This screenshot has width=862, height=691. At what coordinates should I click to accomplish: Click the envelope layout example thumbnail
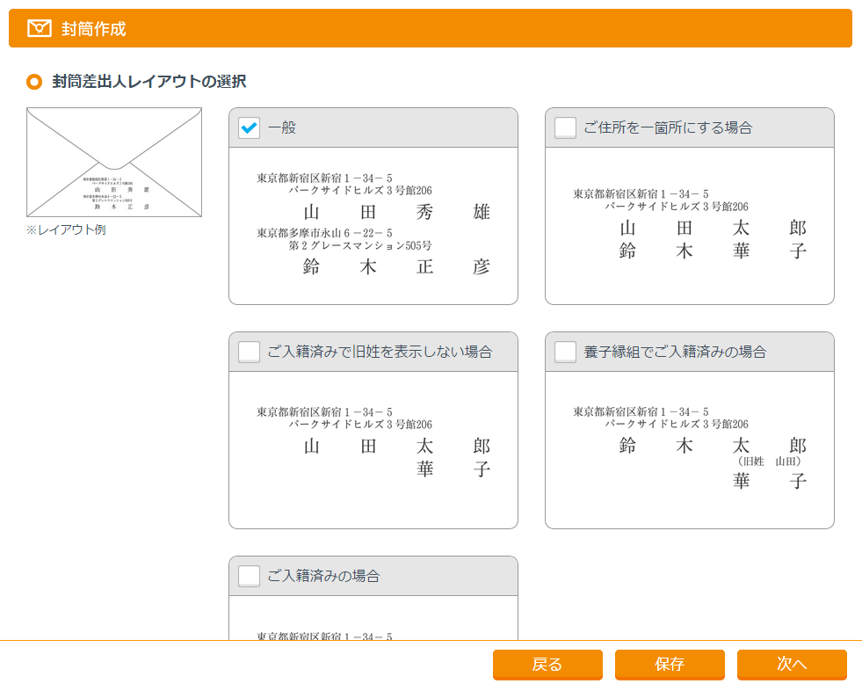(114, 163)
